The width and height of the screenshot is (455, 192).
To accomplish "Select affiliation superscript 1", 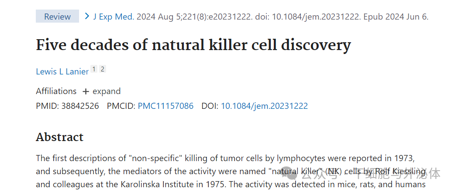I will point(94,69).
